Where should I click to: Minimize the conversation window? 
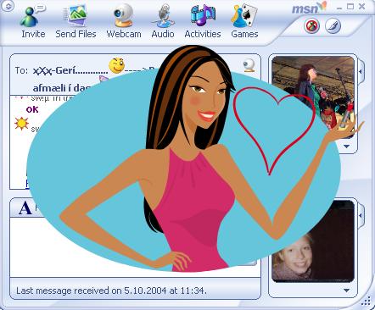(339, 8)
